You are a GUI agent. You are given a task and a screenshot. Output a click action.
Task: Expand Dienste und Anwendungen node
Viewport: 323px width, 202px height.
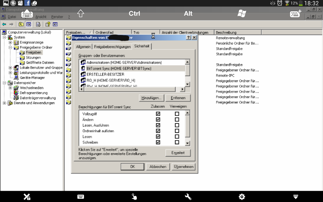pyautogui.click(x=4, y=103)
